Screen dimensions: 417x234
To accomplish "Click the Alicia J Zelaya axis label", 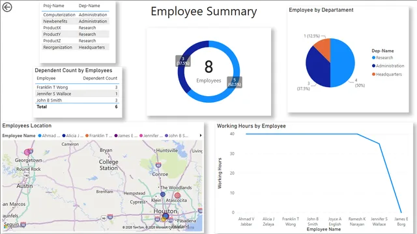I will 268,222.
